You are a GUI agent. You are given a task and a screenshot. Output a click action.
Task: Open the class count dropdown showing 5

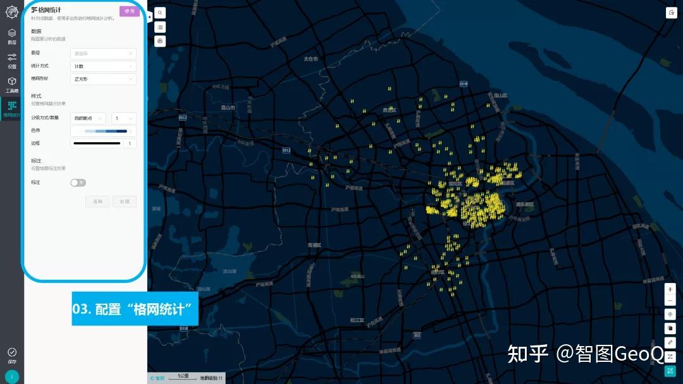[x=124, y=118]
